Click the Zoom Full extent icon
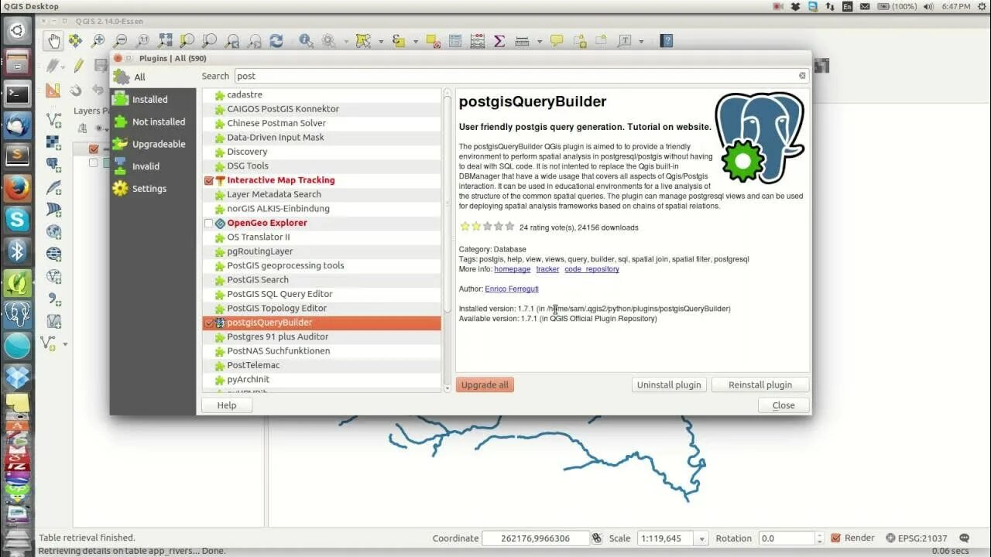 (x=165, y=41)
